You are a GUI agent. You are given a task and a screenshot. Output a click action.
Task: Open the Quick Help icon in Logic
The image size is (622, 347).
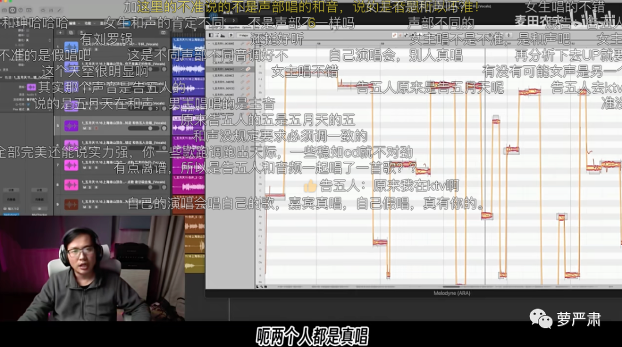click(x=20, y=10)
